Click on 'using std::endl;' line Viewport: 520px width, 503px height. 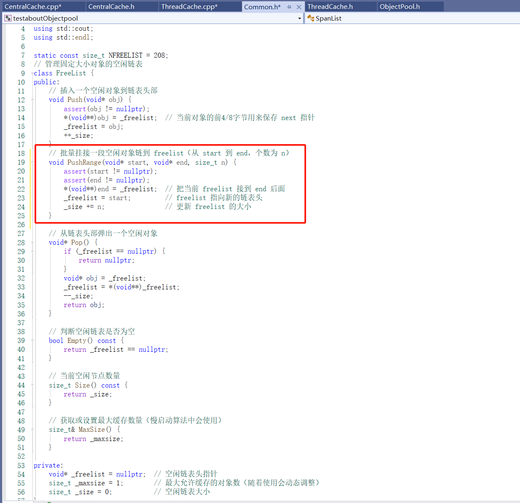64,37
